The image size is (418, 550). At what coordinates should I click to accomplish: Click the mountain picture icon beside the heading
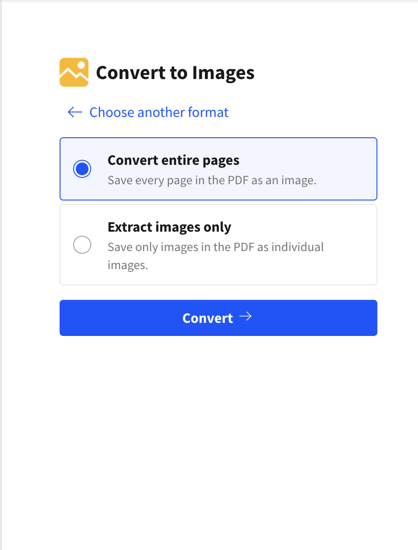73,72
